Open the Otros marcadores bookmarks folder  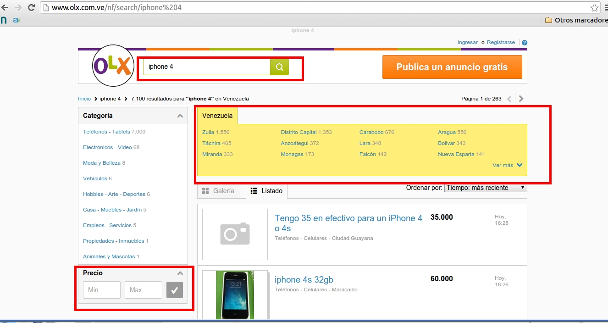tap(576, 20)
